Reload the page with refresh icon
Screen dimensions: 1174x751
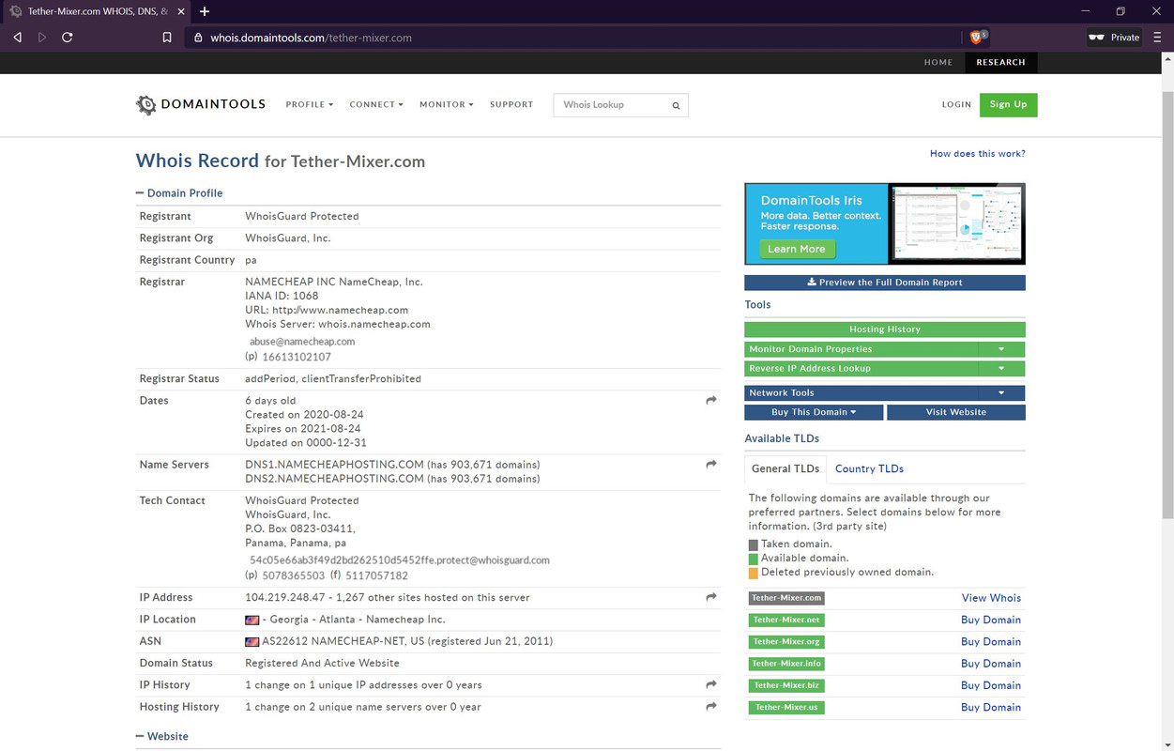tap(68, 38)
